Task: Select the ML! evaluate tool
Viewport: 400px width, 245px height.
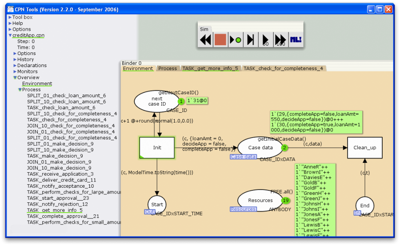Action: [x=296, y=40]
